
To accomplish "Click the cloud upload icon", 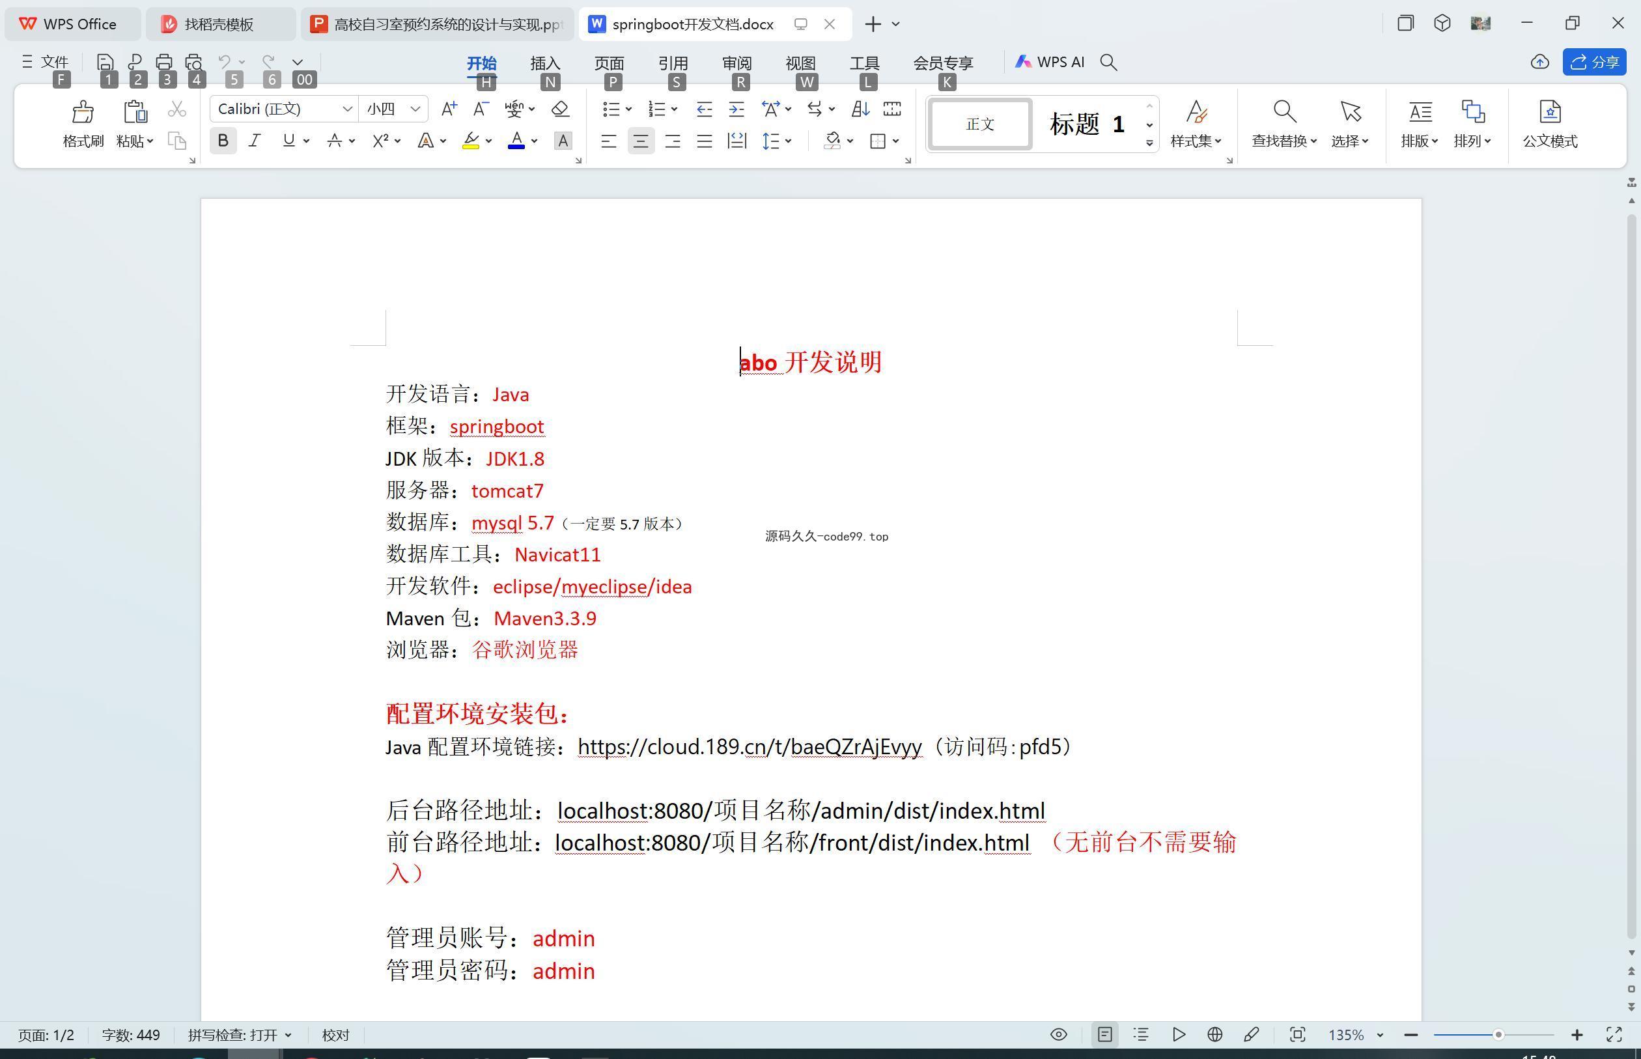I will tap(1539, 62).
